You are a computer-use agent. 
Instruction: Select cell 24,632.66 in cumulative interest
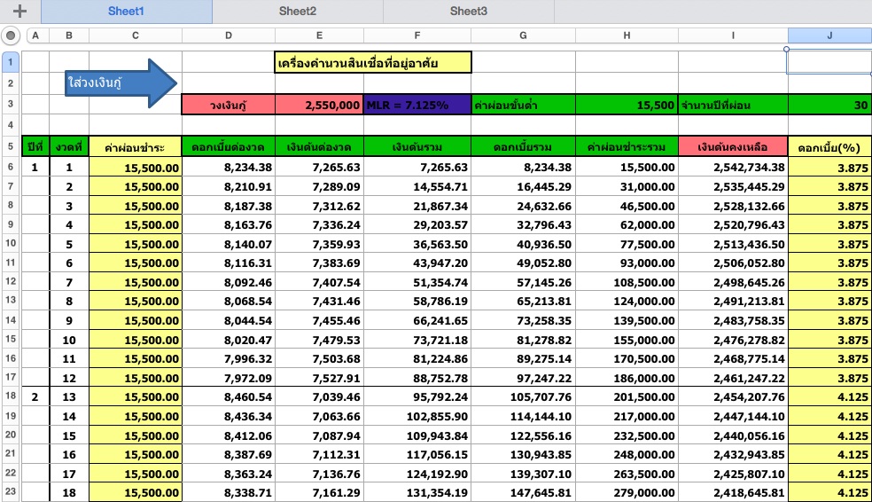point(524,206)
